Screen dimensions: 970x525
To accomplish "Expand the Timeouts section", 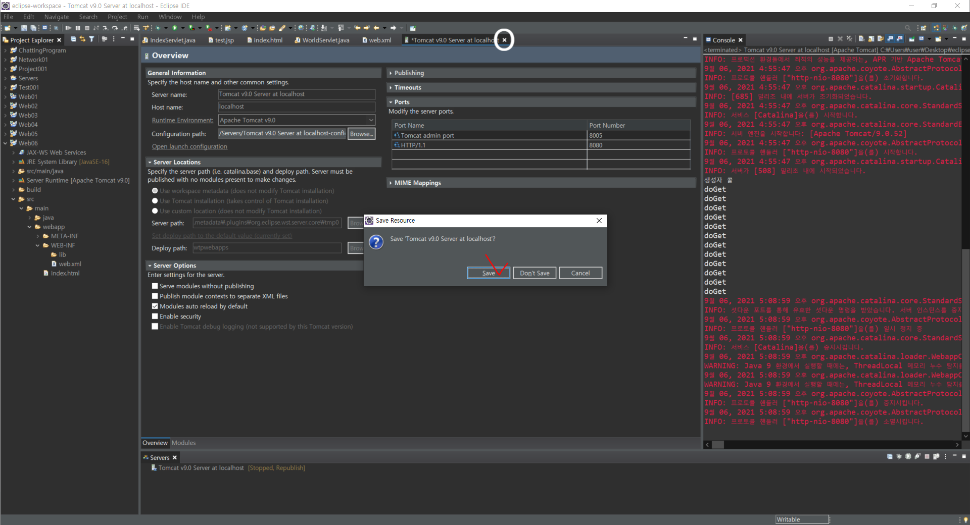I will point(391,88).
